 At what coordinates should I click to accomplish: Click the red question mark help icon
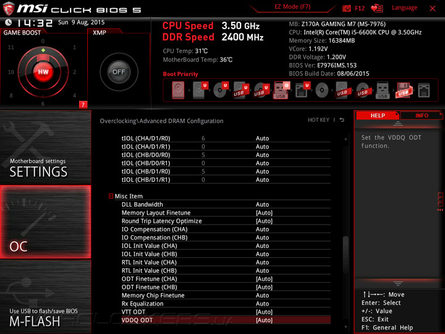[83, 105]
